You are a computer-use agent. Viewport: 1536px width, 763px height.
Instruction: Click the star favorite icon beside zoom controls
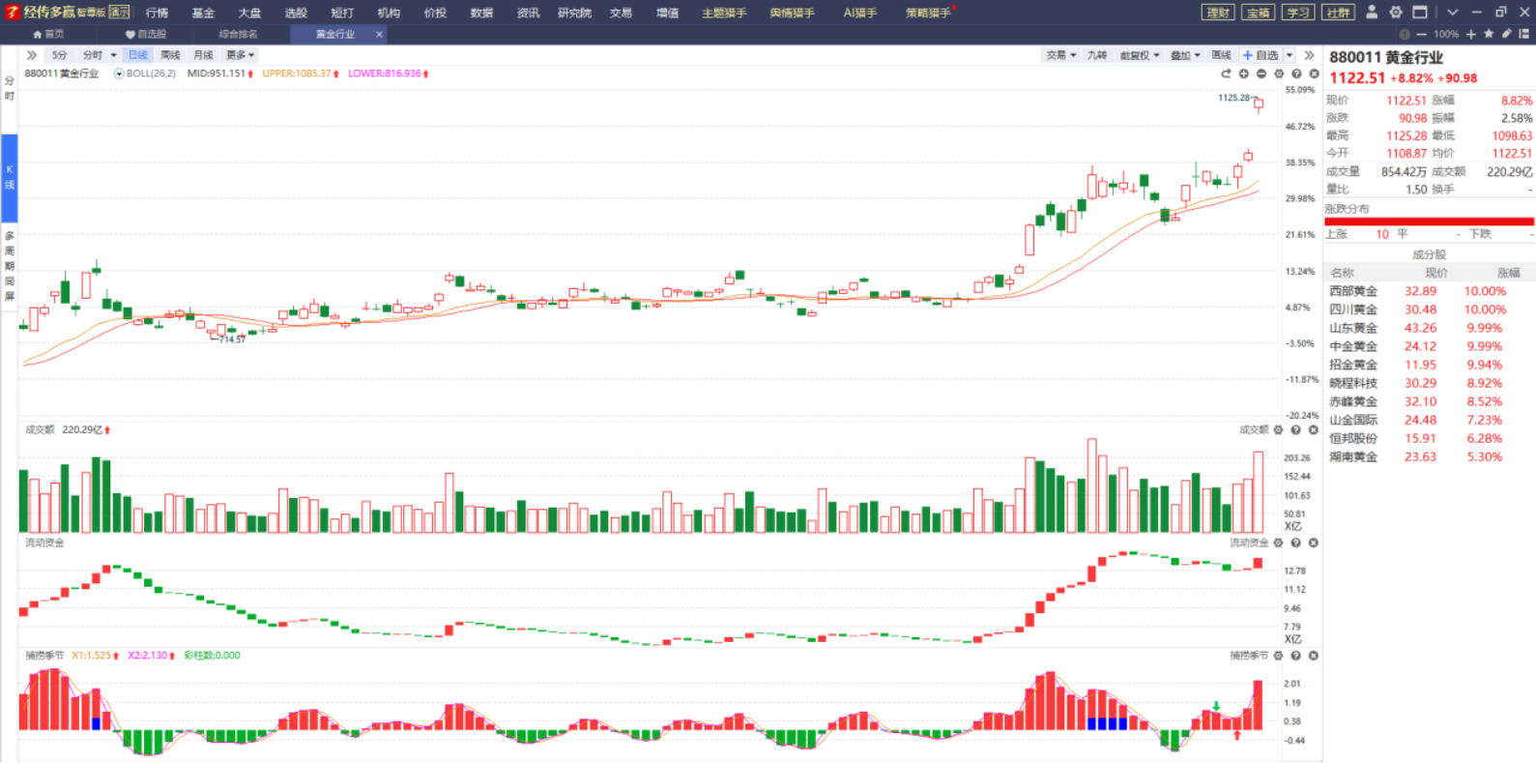1489,34
